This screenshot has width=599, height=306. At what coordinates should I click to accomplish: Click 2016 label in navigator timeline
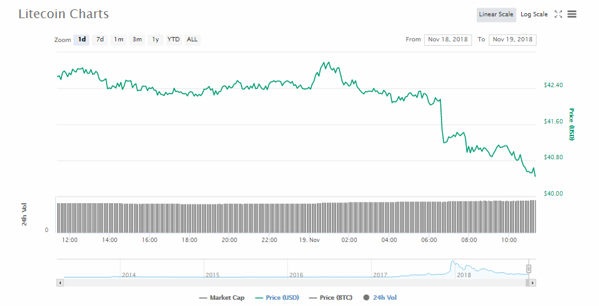coord(296,275)
